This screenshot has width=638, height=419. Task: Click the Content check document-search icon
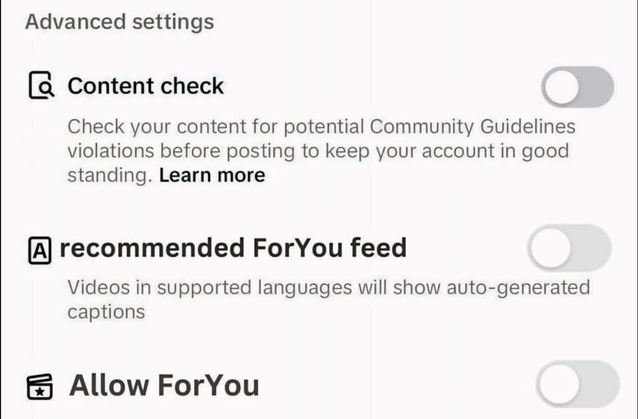click(x=42, y=86)
